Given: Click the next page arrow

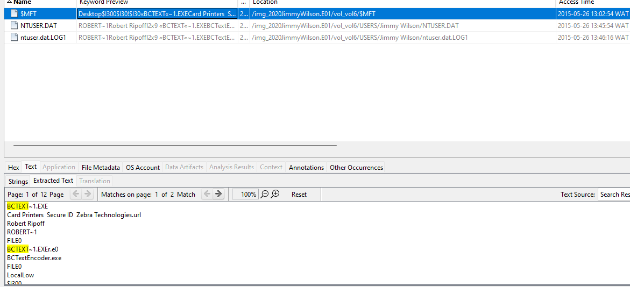Looking at the screenshot, I should (x=88, y=194).
